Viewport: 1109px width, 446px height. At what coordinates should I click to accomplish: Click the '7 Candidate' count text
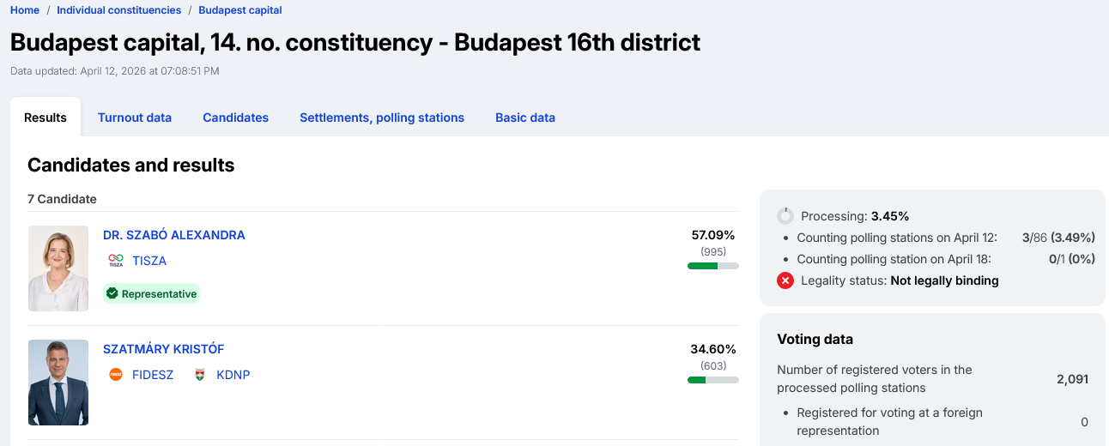62,199
